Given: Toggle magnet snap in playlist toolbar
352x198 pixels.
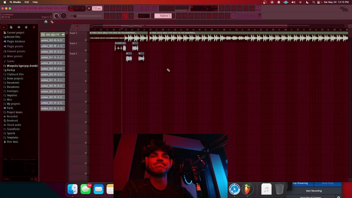Looking at the screenshot, I should click(46, 22).
